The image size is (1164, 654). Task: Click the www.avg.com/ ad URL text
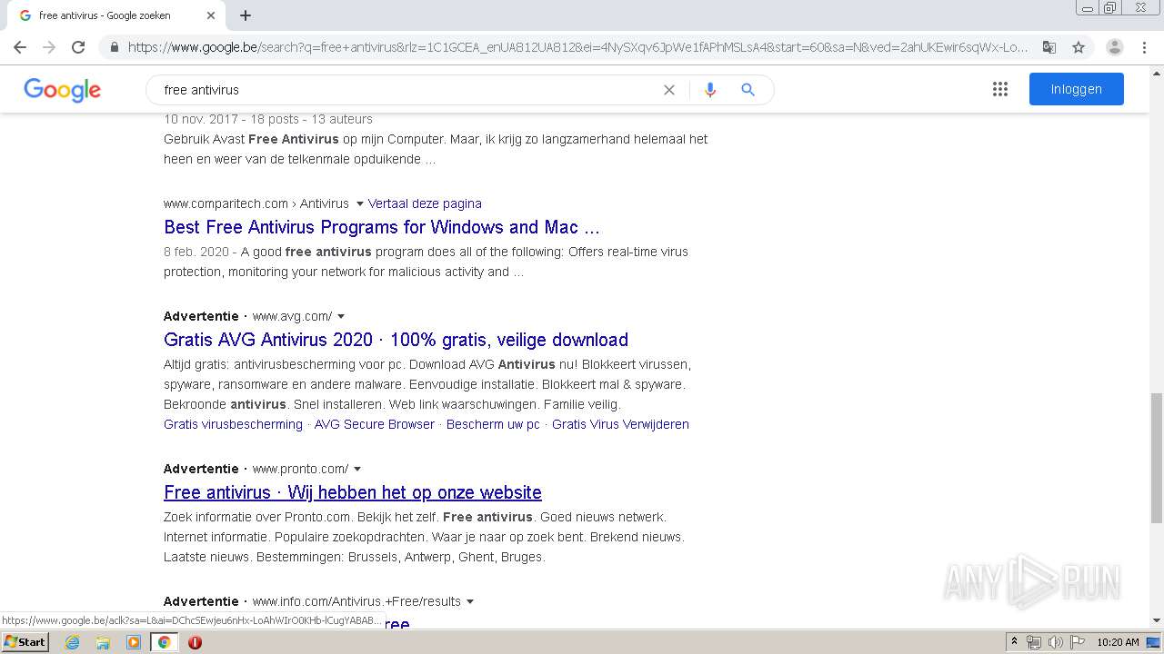click(x=292, y=316)
